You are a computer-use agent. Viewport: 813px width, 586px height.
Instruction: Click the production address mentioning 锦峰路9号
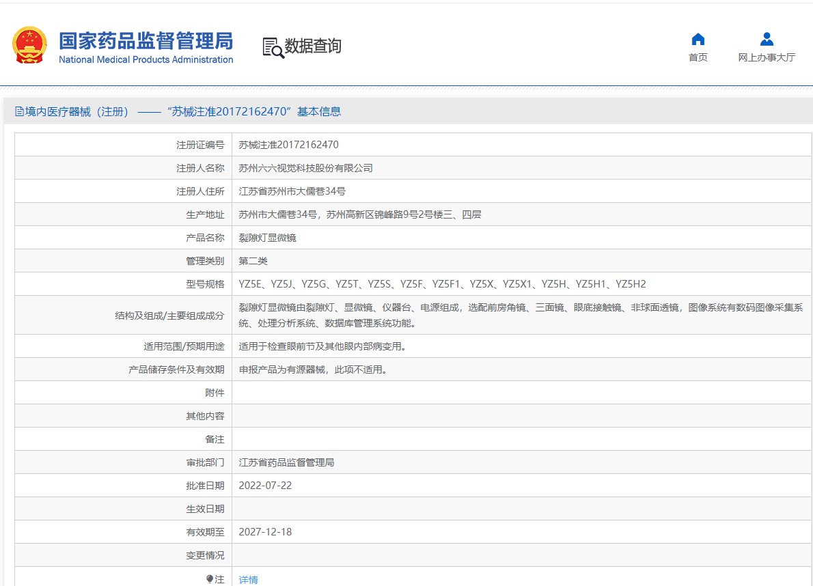tap(360, 214)
